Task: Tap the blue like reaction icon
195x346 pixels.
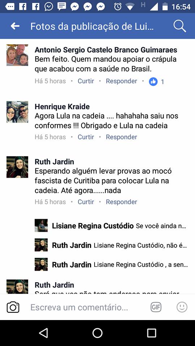Action: tap(153, 82)
